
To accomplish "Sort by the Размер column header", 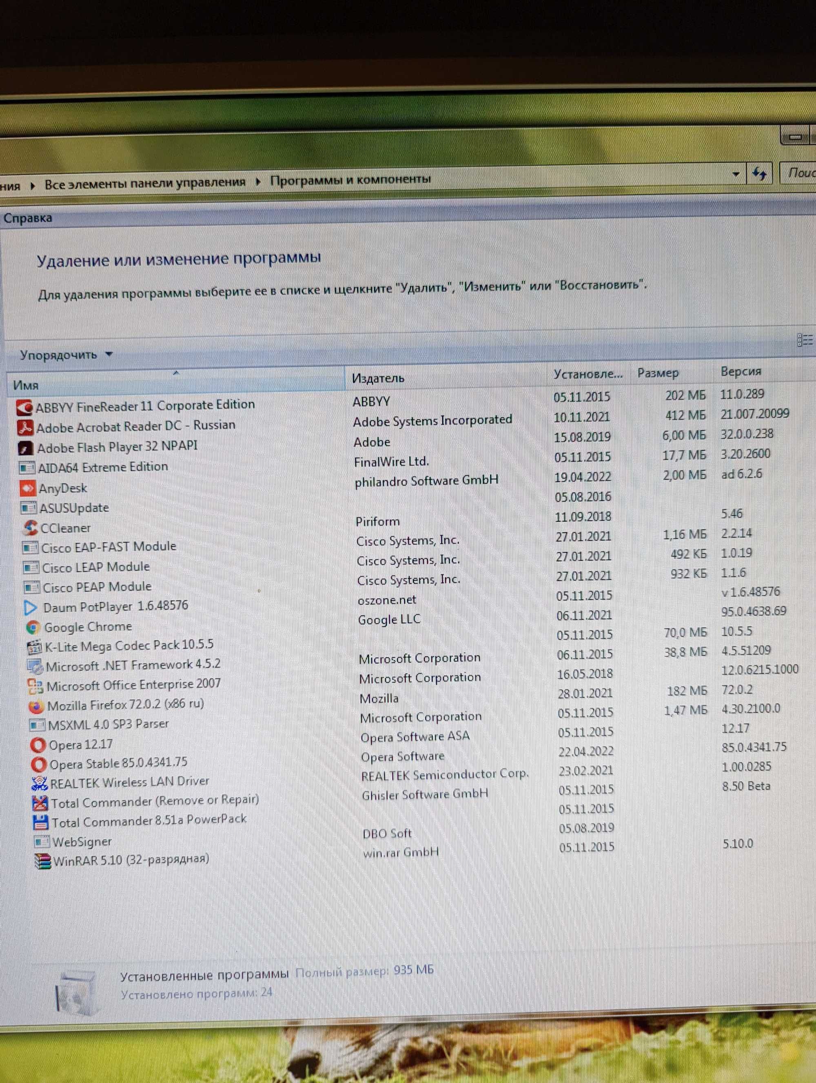I will 672,373.
